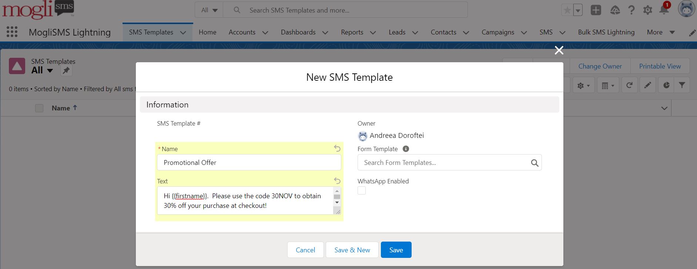Click the favorites star icon
Screen dimensions: 697x269
[567, 10]
